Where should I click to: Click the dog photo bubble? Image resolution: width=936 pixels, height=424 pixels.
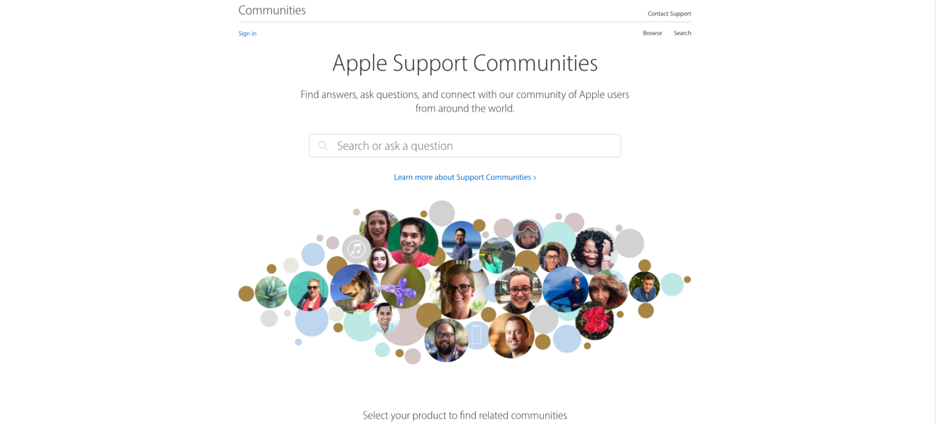pyautogui.click(x=355, y=289)
